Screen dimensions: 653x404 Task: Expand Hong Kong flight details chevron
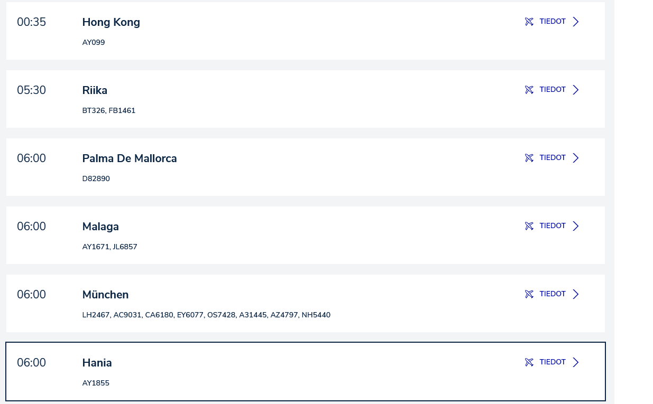tap(576, 22)
